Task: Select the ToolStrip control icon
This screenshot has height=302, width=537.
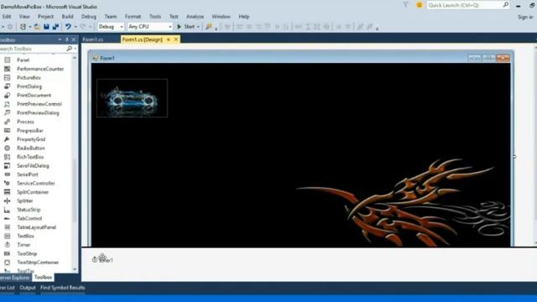Action: click(8, 253)
